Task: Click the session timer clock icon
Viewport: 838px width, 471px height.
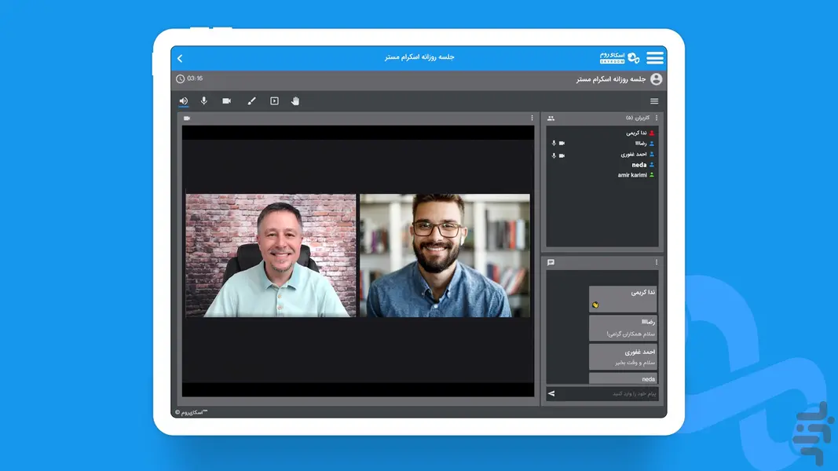Action: coord(181,79)
